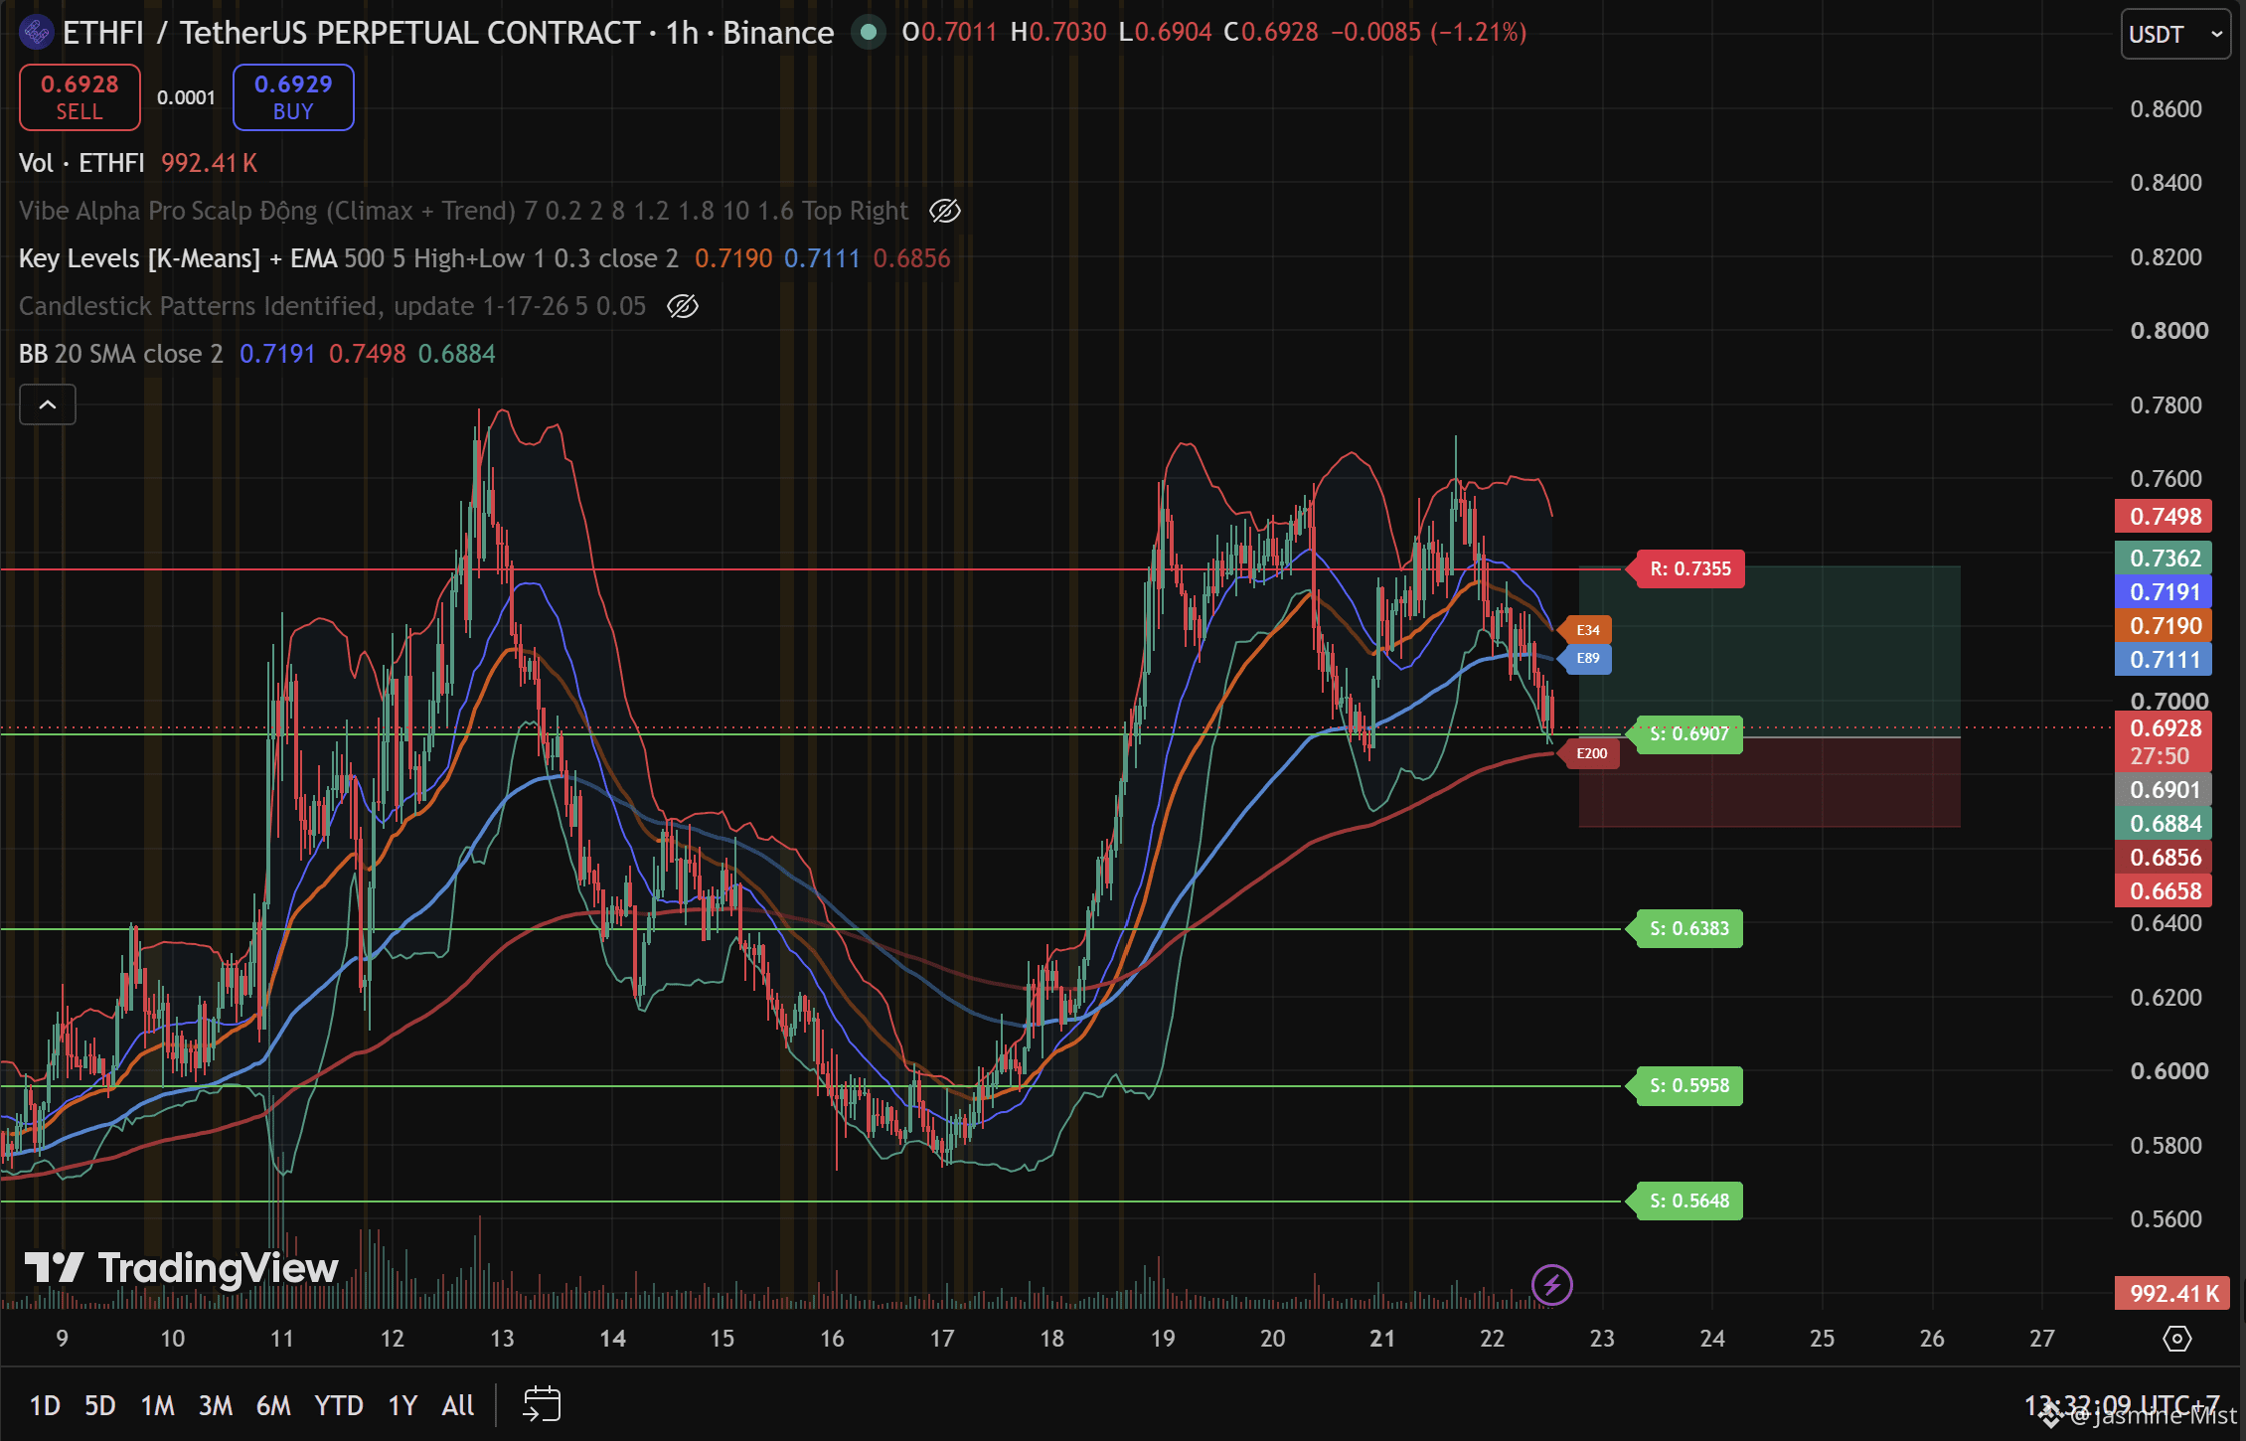Click the UTC+7 timezone clock
2246x1441 pixels.
(2122, 1405)
